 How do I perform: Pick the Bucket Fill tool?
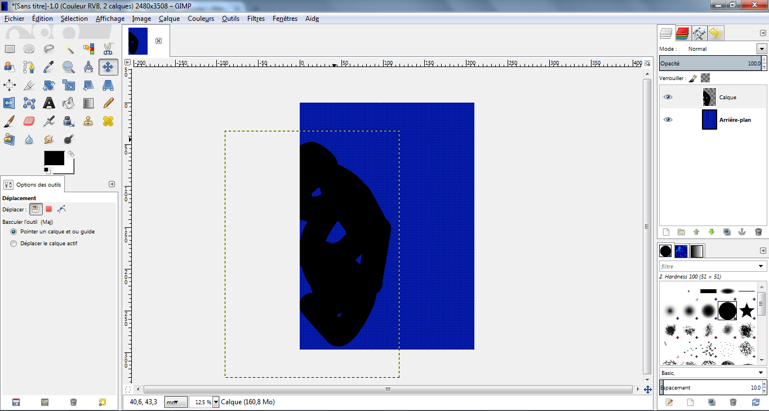coord(69,103)
